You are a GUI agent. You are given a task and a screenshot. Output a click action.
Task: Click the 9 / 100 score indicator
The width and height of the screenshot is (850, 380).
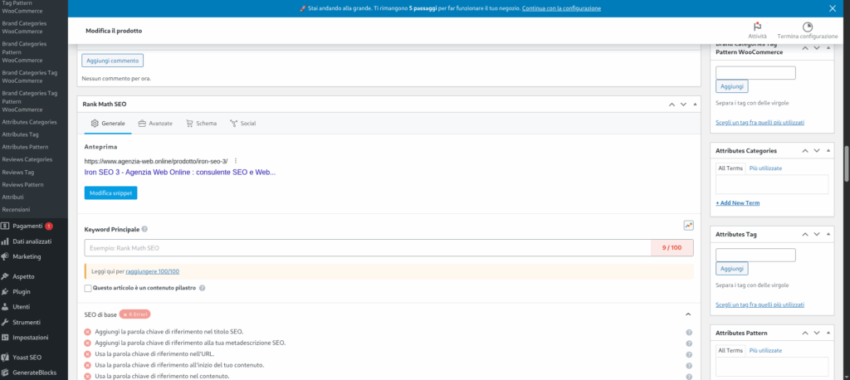pos(672,248)
